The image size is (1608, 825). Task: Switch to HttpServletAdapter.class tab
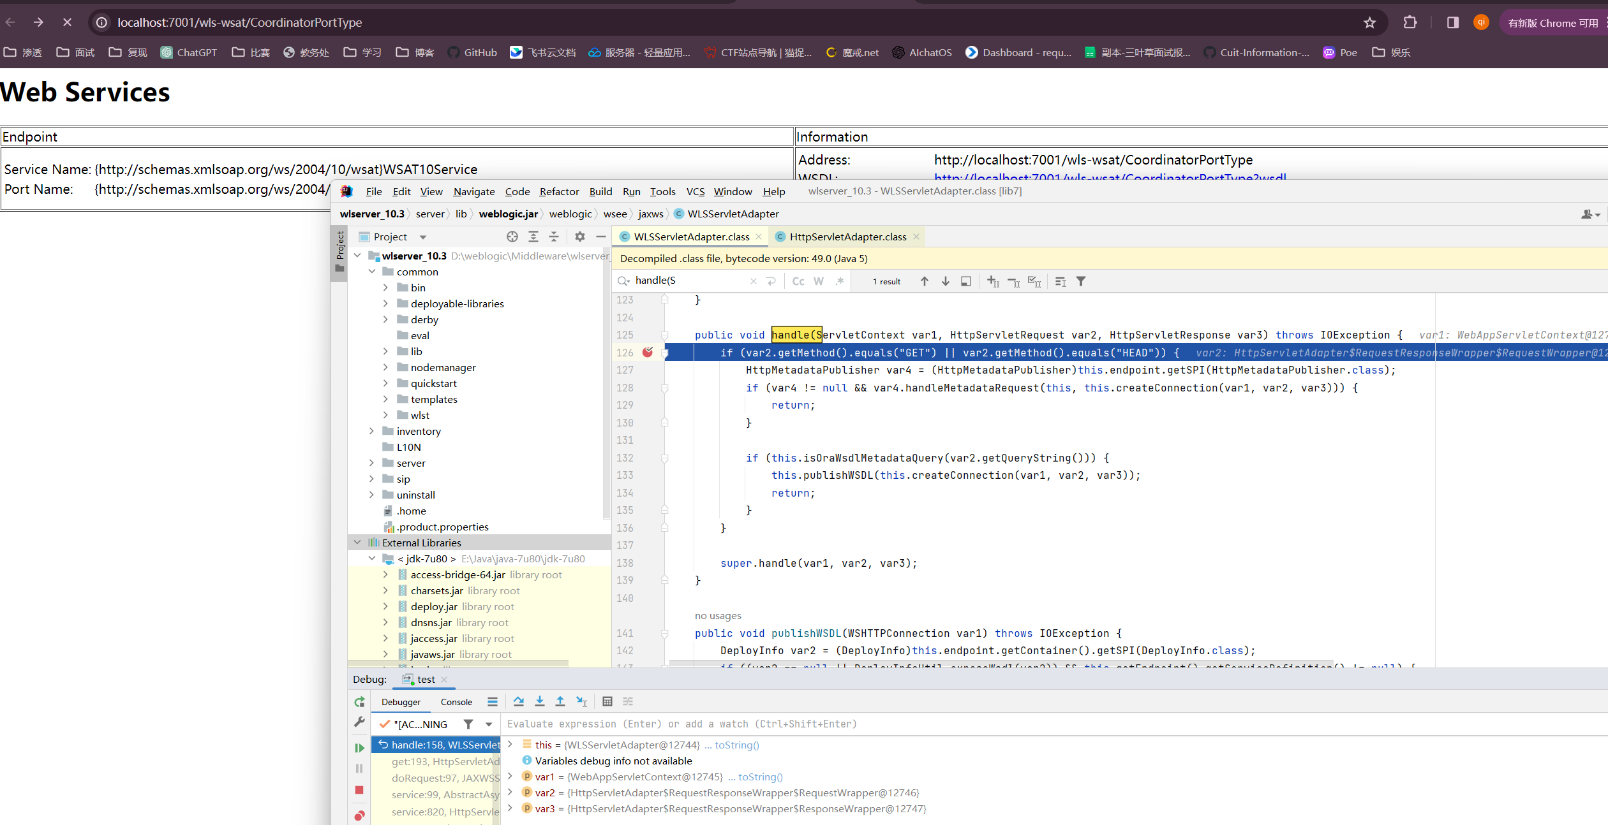click(x=847, y=237)
